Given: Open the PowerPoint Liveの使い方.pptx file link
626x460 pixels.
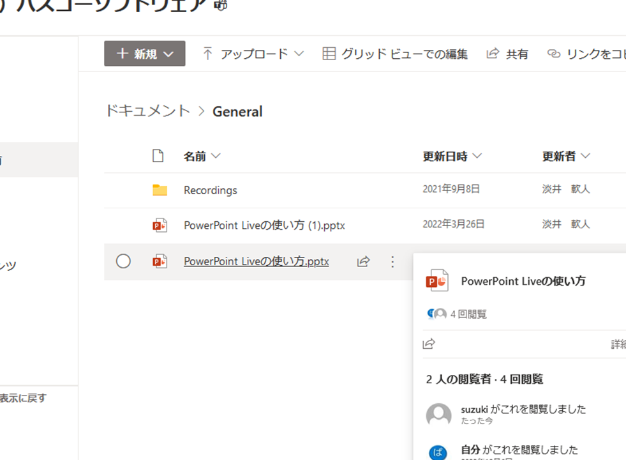Looking at the screenshot, I should [x=256, y=261].
